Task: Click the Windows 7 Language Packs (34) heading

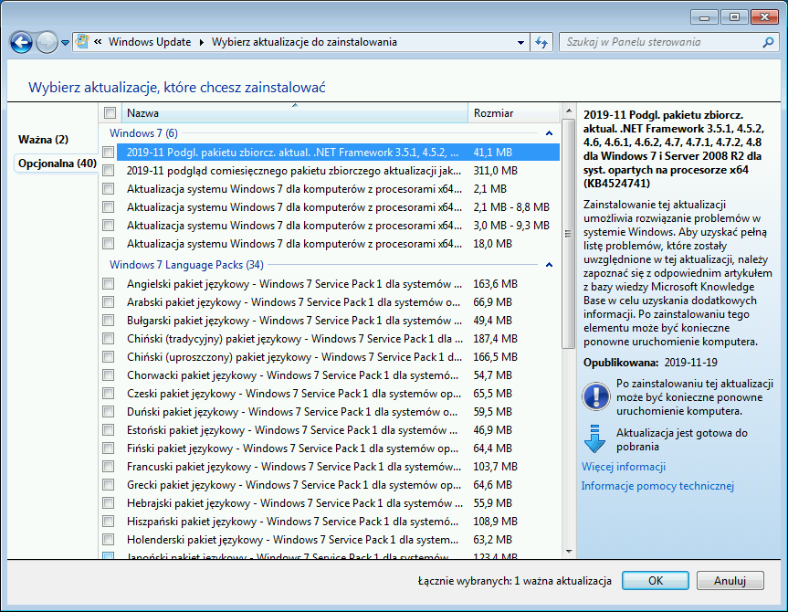Action: (186, 265)
